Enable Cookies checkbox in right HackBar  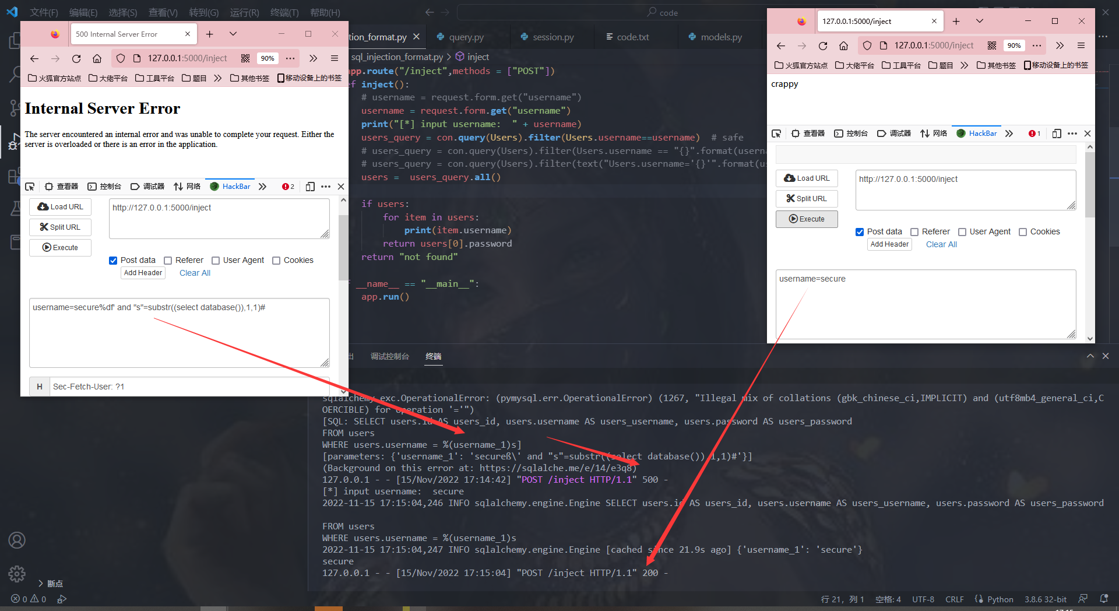click(1023, 232)
